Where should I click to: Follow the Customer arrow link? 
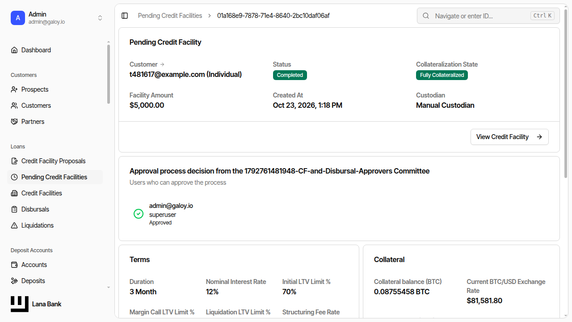coord(162,64)
